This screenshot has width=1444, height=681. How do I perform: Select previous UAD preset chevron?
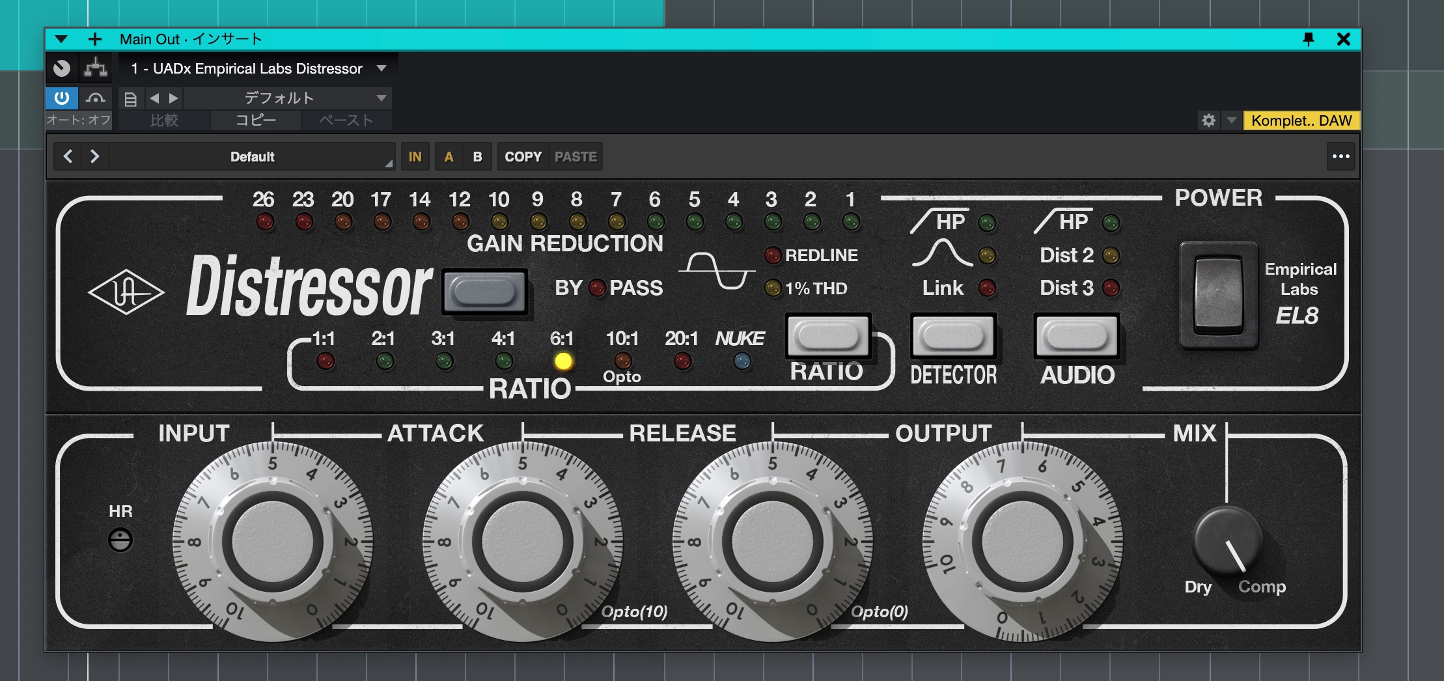pyautogui.click(x=68, y=156)
